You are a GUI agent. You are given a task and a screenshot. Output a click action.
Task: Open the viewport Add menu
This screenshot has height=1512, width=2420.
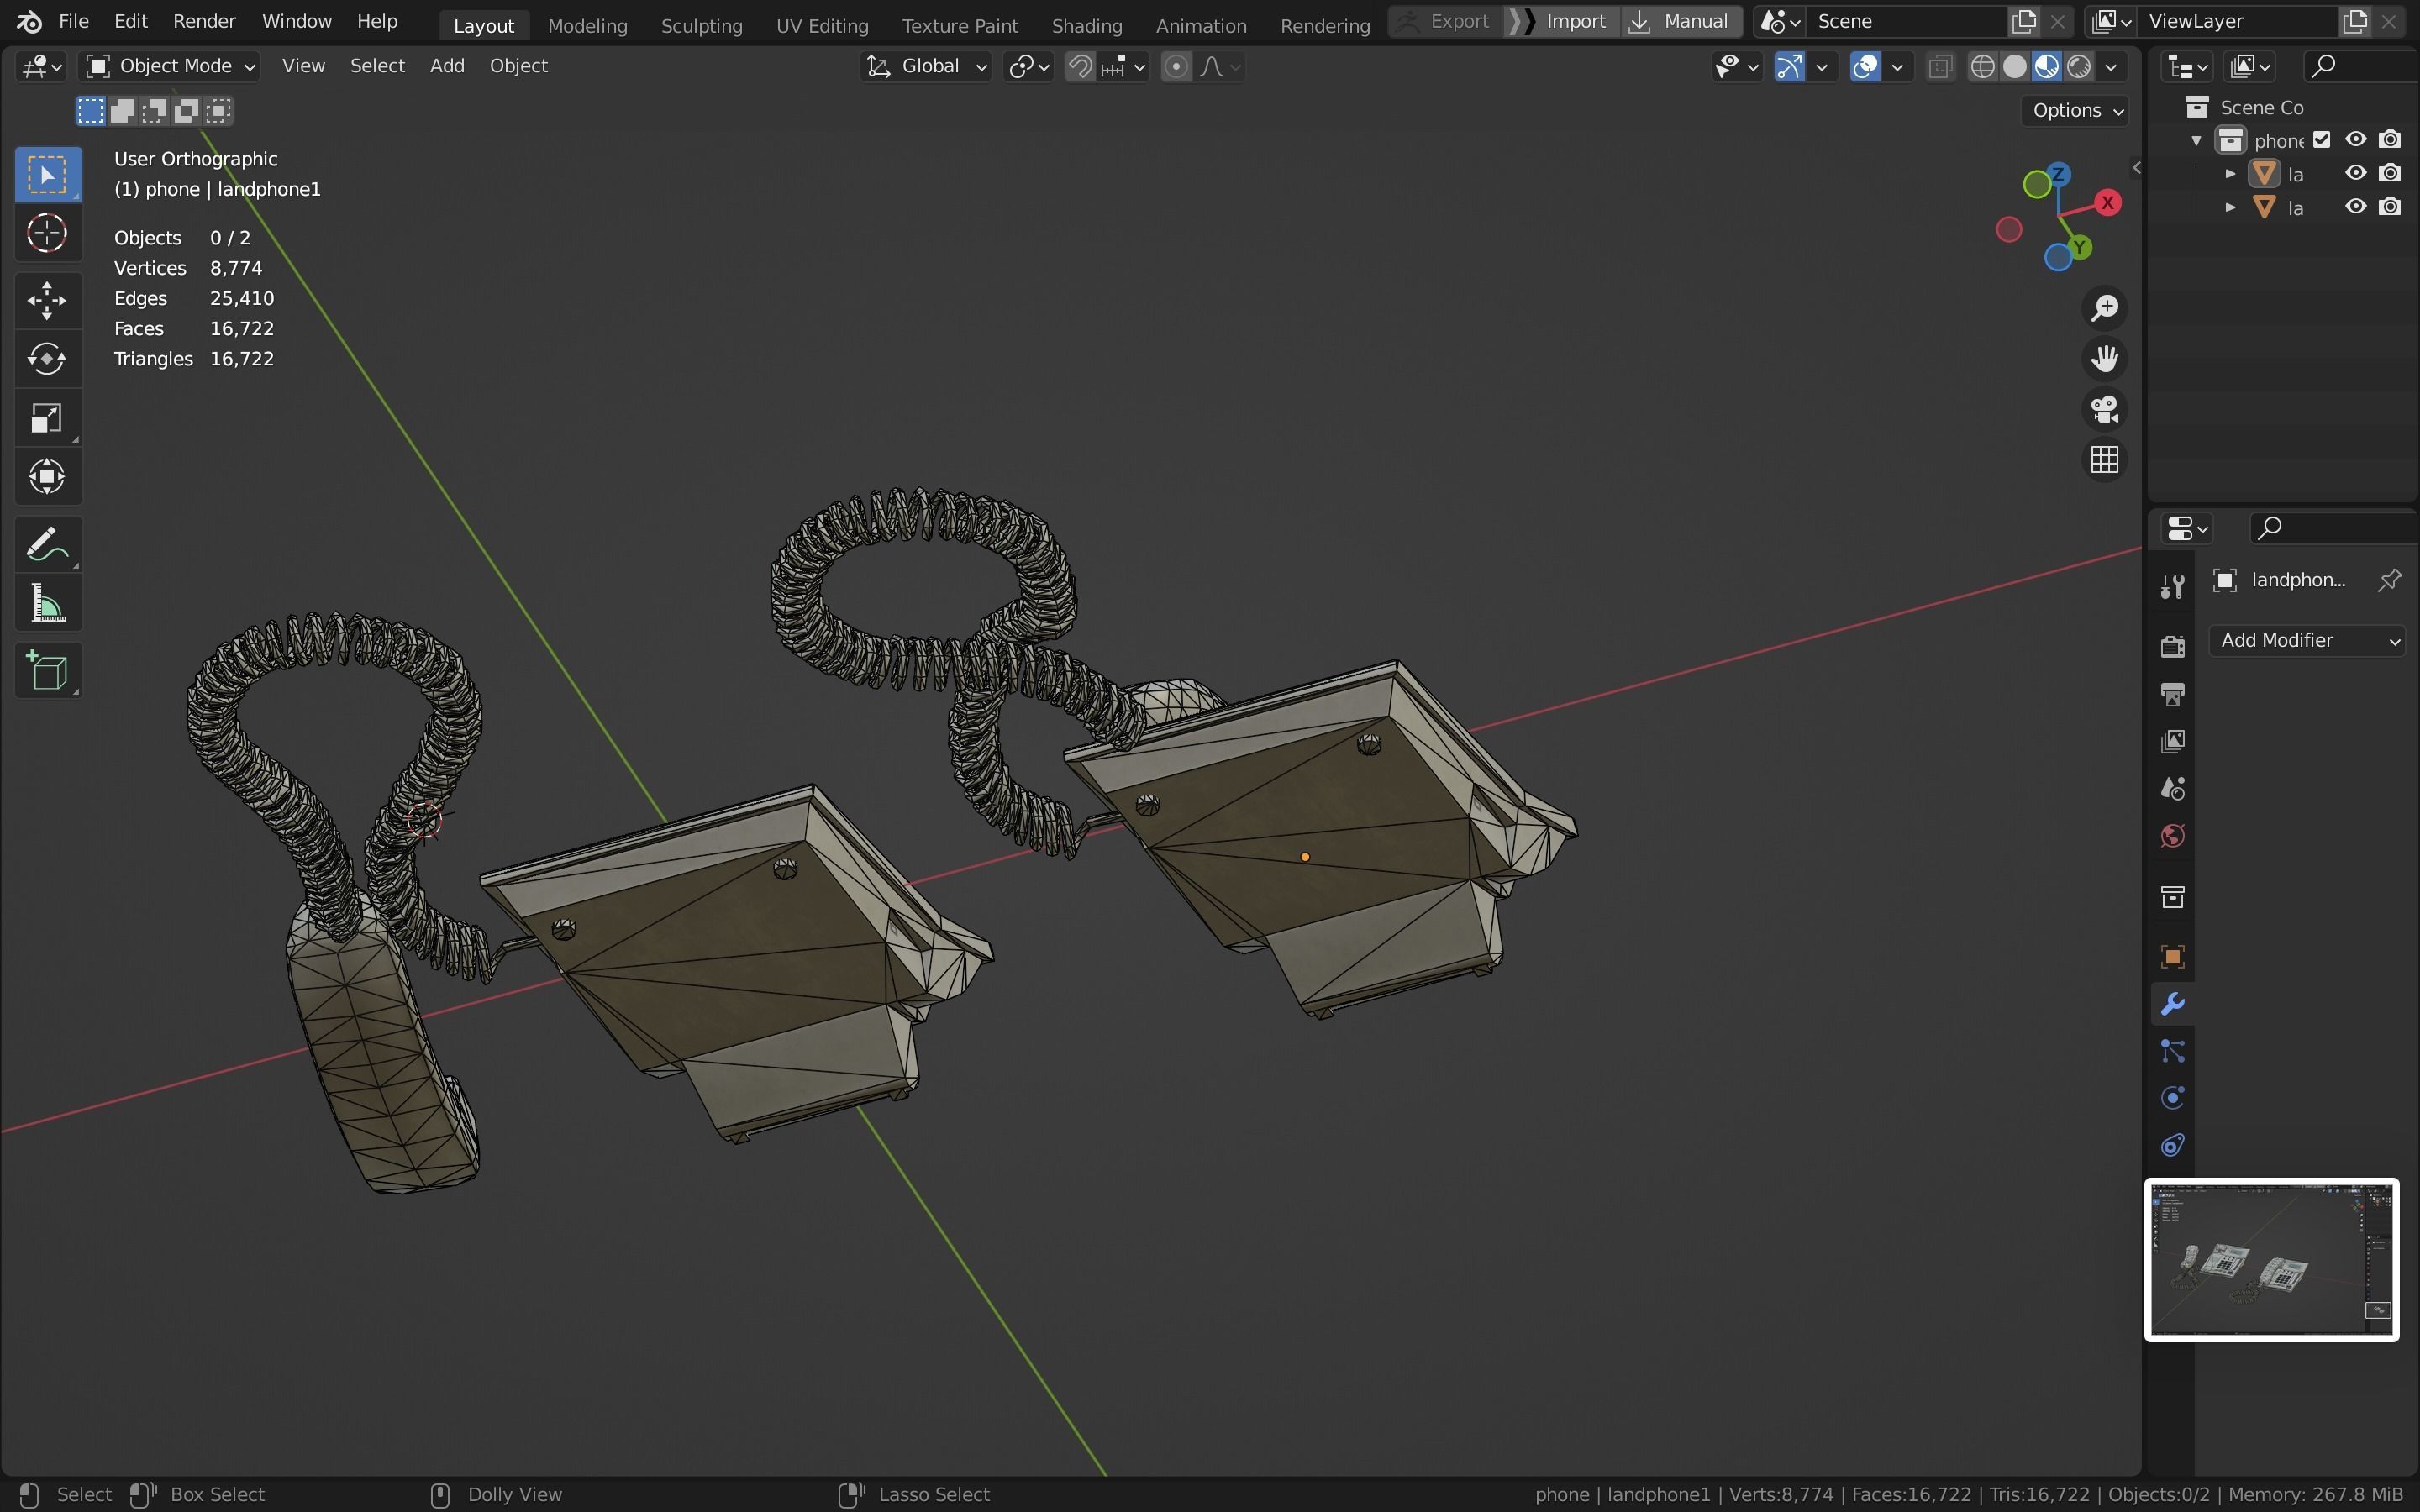[447, 66]
